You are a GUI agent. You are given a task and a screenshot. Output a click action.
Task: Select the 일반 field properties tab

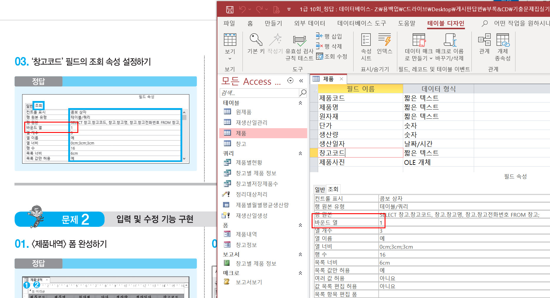tap(320, 189)
